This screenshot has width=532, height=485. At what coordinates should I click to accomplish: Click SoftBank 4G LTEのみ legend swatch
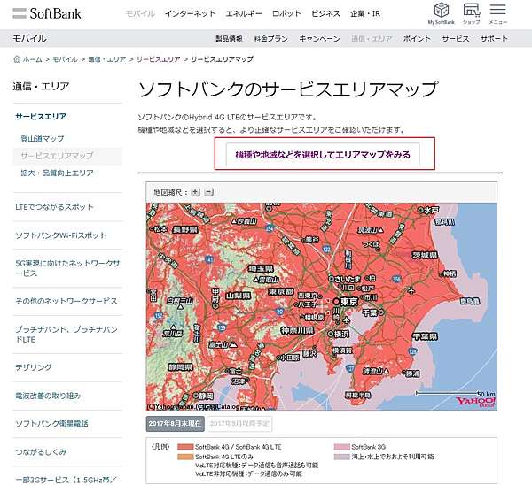pyautogui.click(x=185, y=457)
